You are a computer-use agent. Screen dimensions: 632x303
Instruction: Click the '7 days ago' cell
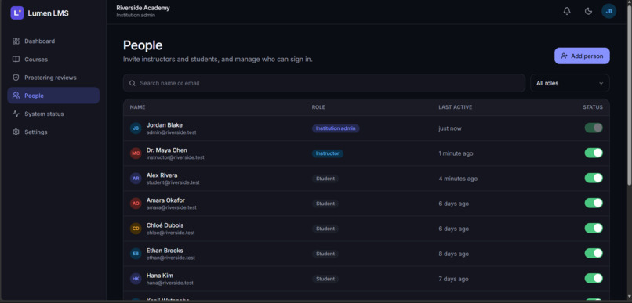click(x=453, y=279)
